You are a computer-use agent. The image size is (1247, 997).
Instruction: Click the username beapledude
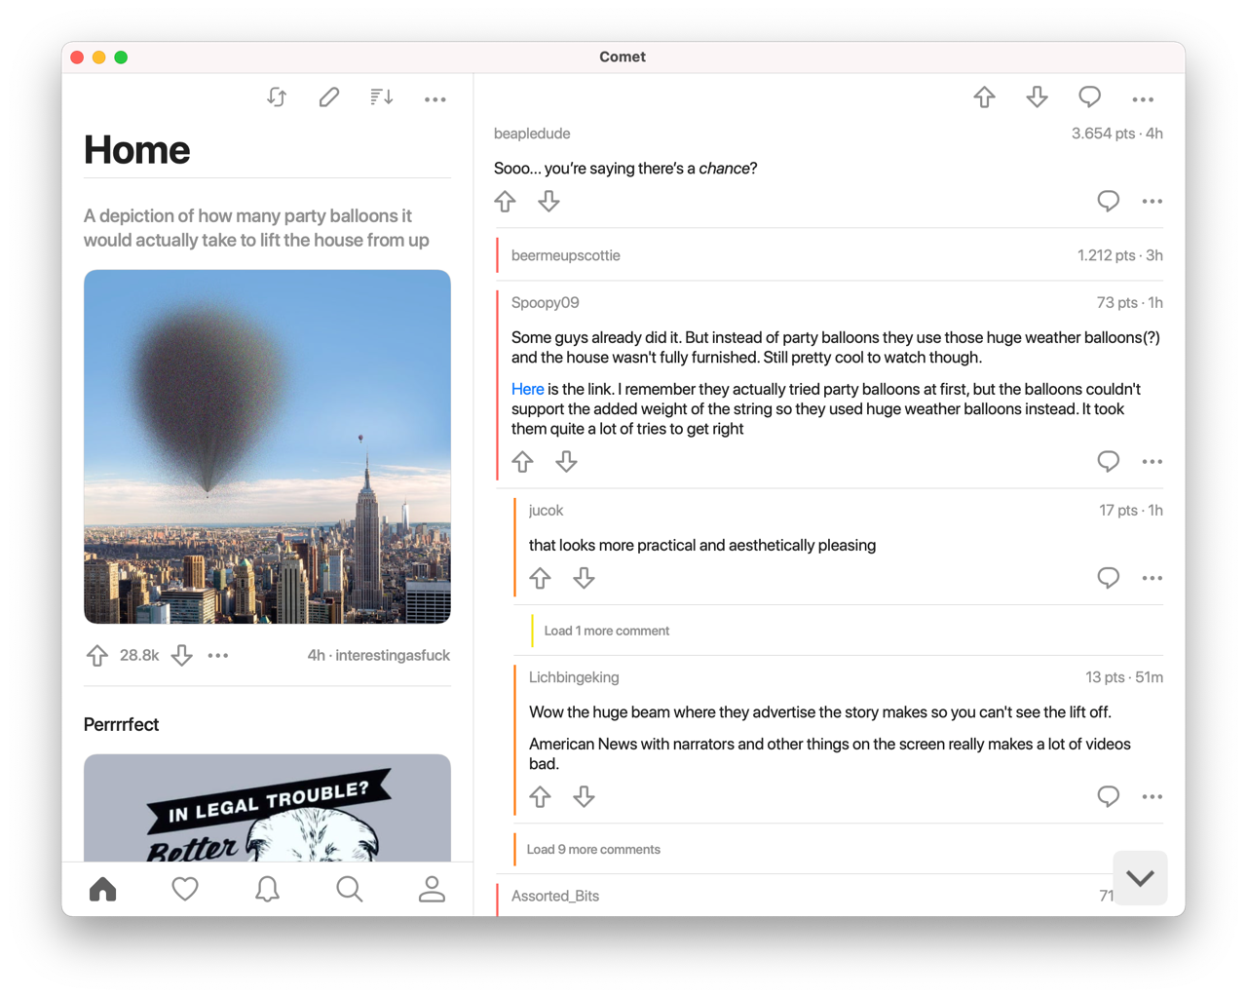click(x=532, y=134)
